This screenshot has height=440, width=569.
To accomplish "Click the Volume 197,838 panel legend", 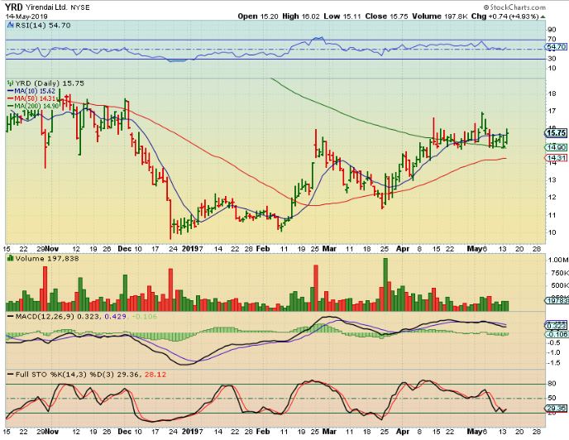I will click(47, 259).
